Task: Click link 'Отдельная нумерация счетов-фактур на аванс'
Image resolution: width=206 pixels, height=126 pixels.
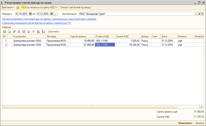Action: pyautogui.click(x=37, y=23)
